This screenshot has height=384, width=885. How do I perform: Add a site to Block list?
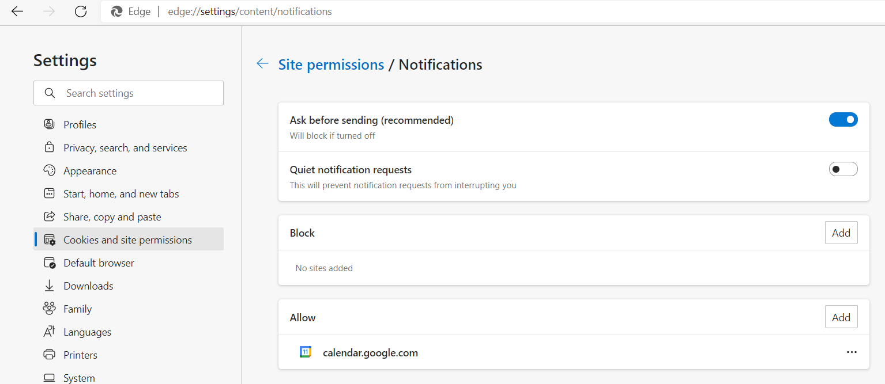pyautogui.click(x=841, y=233)
